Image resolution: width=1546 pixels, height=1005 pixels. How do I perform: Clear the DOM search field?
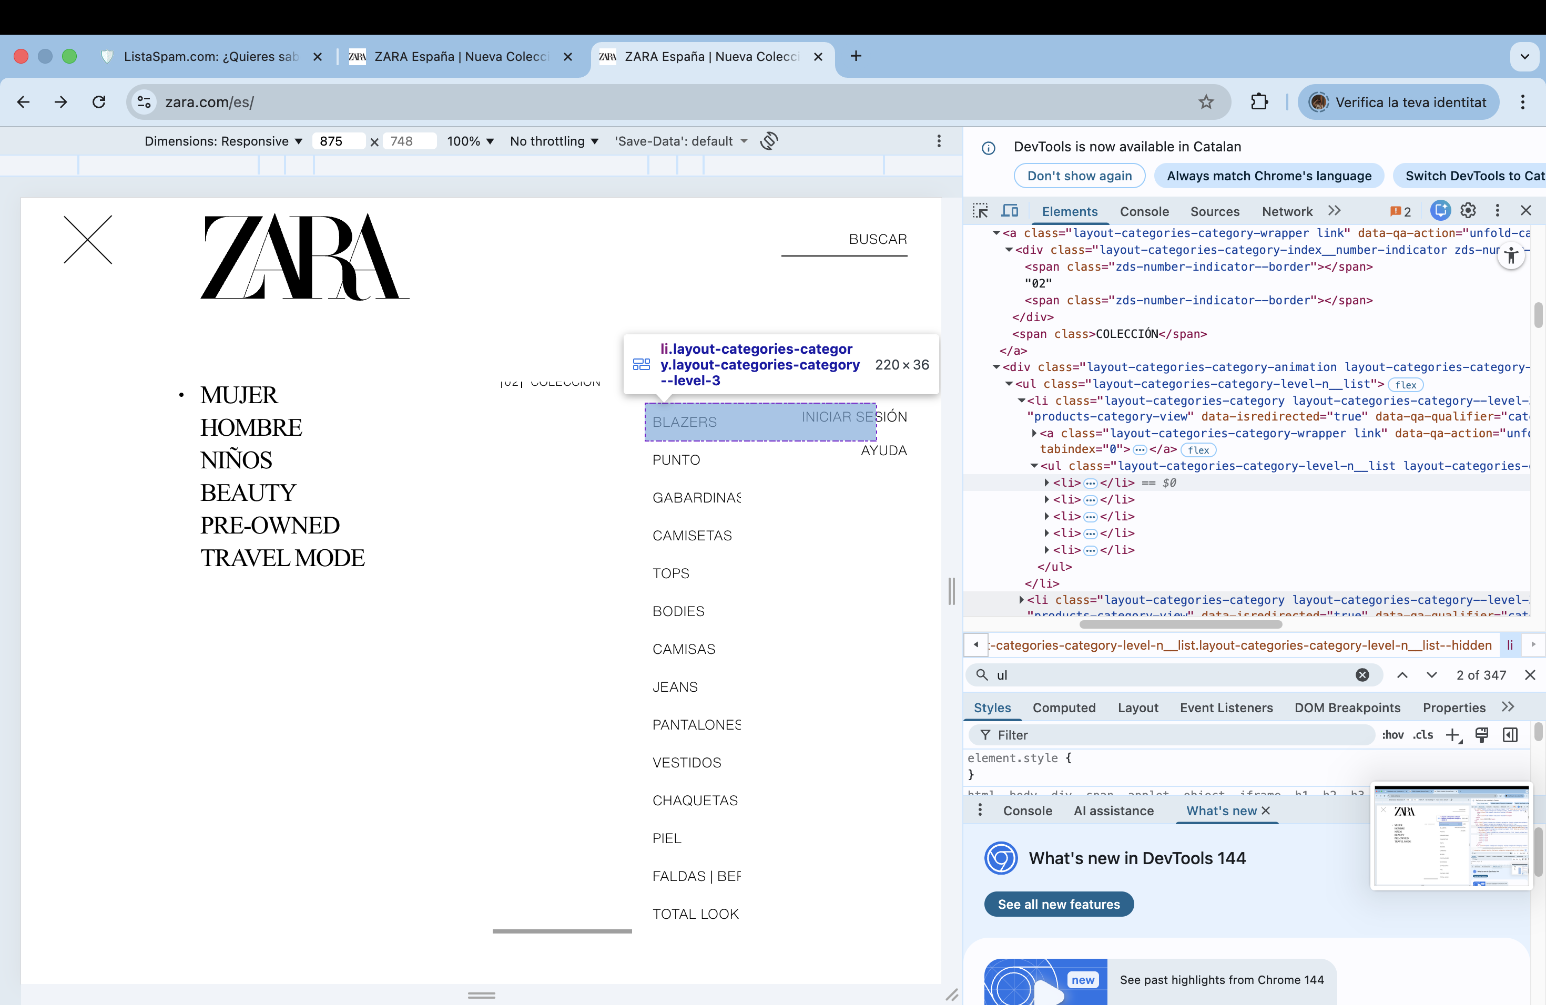1362,675
